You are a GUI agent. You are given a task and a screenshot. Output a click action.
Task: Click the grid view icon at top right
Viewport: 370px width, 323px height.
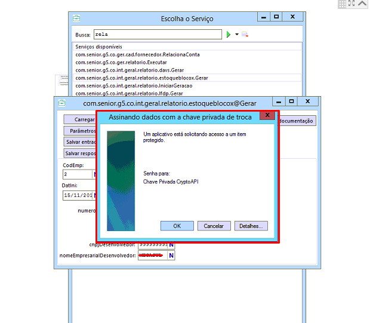click(342, 4)
